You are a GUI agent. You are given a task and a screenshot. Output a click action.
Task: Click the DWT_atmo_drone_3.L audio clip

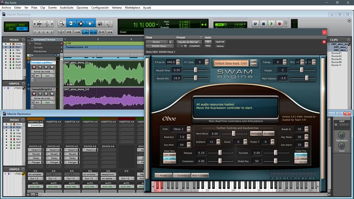tap(104, 73)
